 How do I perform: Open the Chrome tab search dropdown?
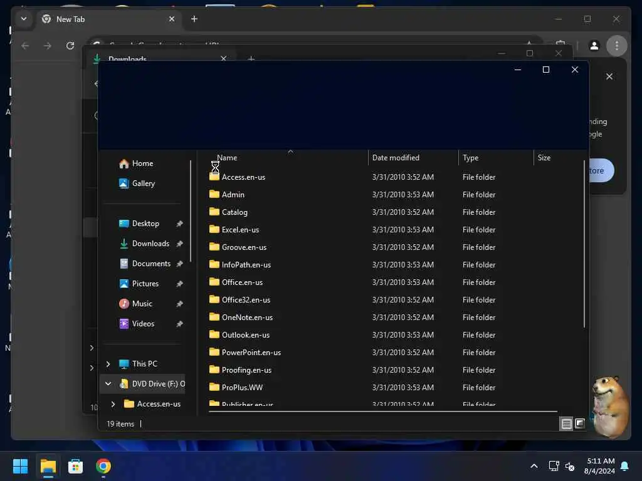[x=24, y=19]
